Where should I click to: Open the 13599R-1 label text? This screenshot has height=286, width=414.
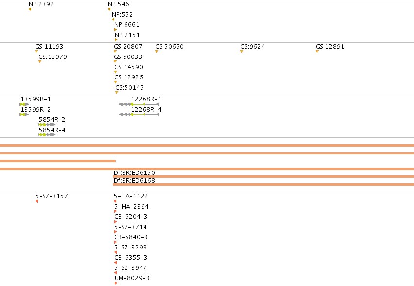(36, 99)
